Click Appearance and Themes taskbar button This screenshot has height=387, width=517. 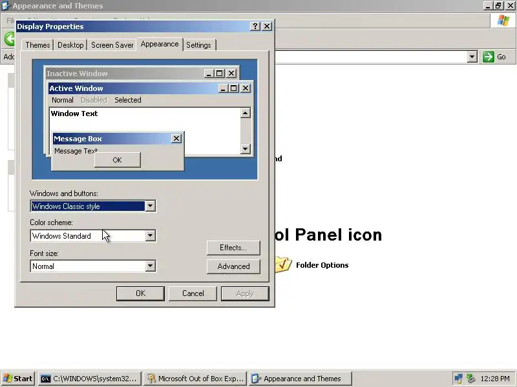point(301,379)
